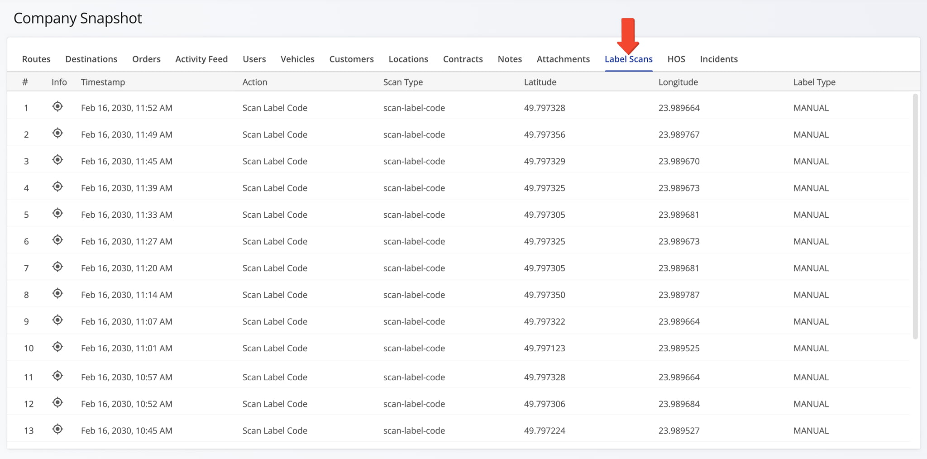Click longitude value 23.989670

(x=679, y=161)
